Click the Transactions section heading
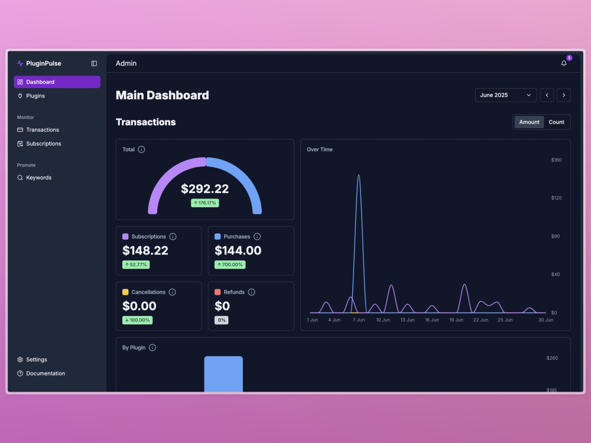Image resolution: width=591 pixels, height=443 pixels. (146, 122)
